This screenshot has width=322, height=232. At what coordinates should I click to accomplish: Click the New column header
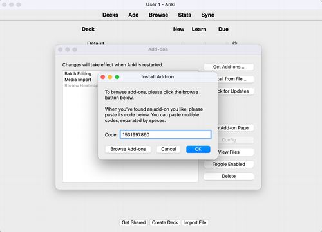point(178,29)
